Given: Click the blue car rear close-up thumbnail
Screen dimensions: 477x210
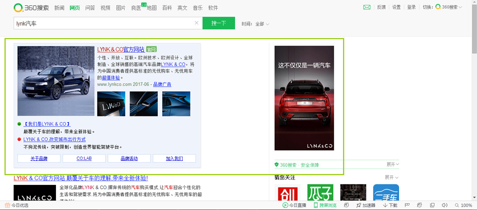Looking at the screenshot, I should point(176,104).
